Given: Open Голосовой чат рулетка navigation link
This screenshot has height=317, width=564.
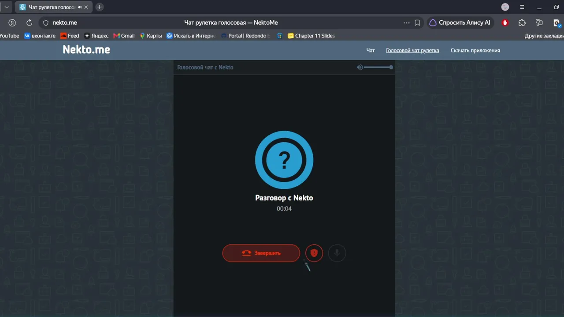Looking at the screenshot, I should point(412,50).
